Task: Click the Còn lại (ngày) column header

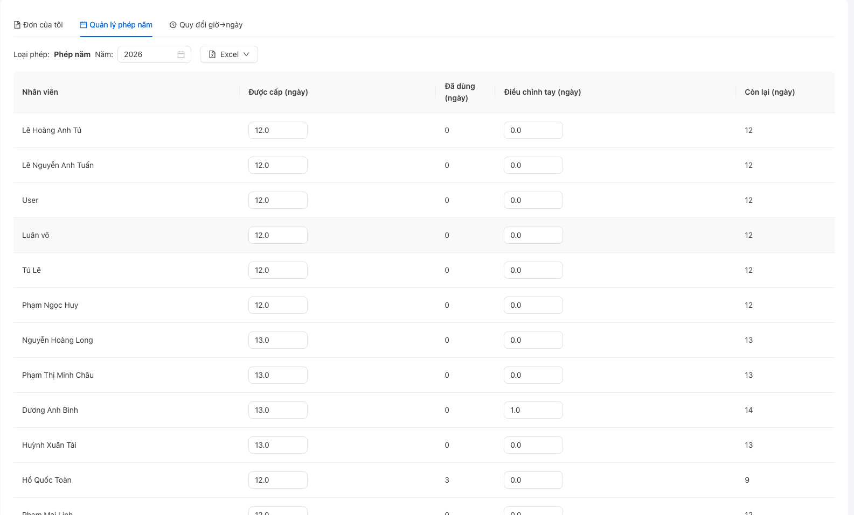Action: click(786, 92)
